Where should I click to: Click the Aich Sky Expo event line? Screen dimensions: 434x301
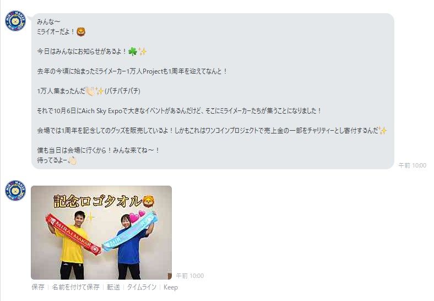pos(179,111)
